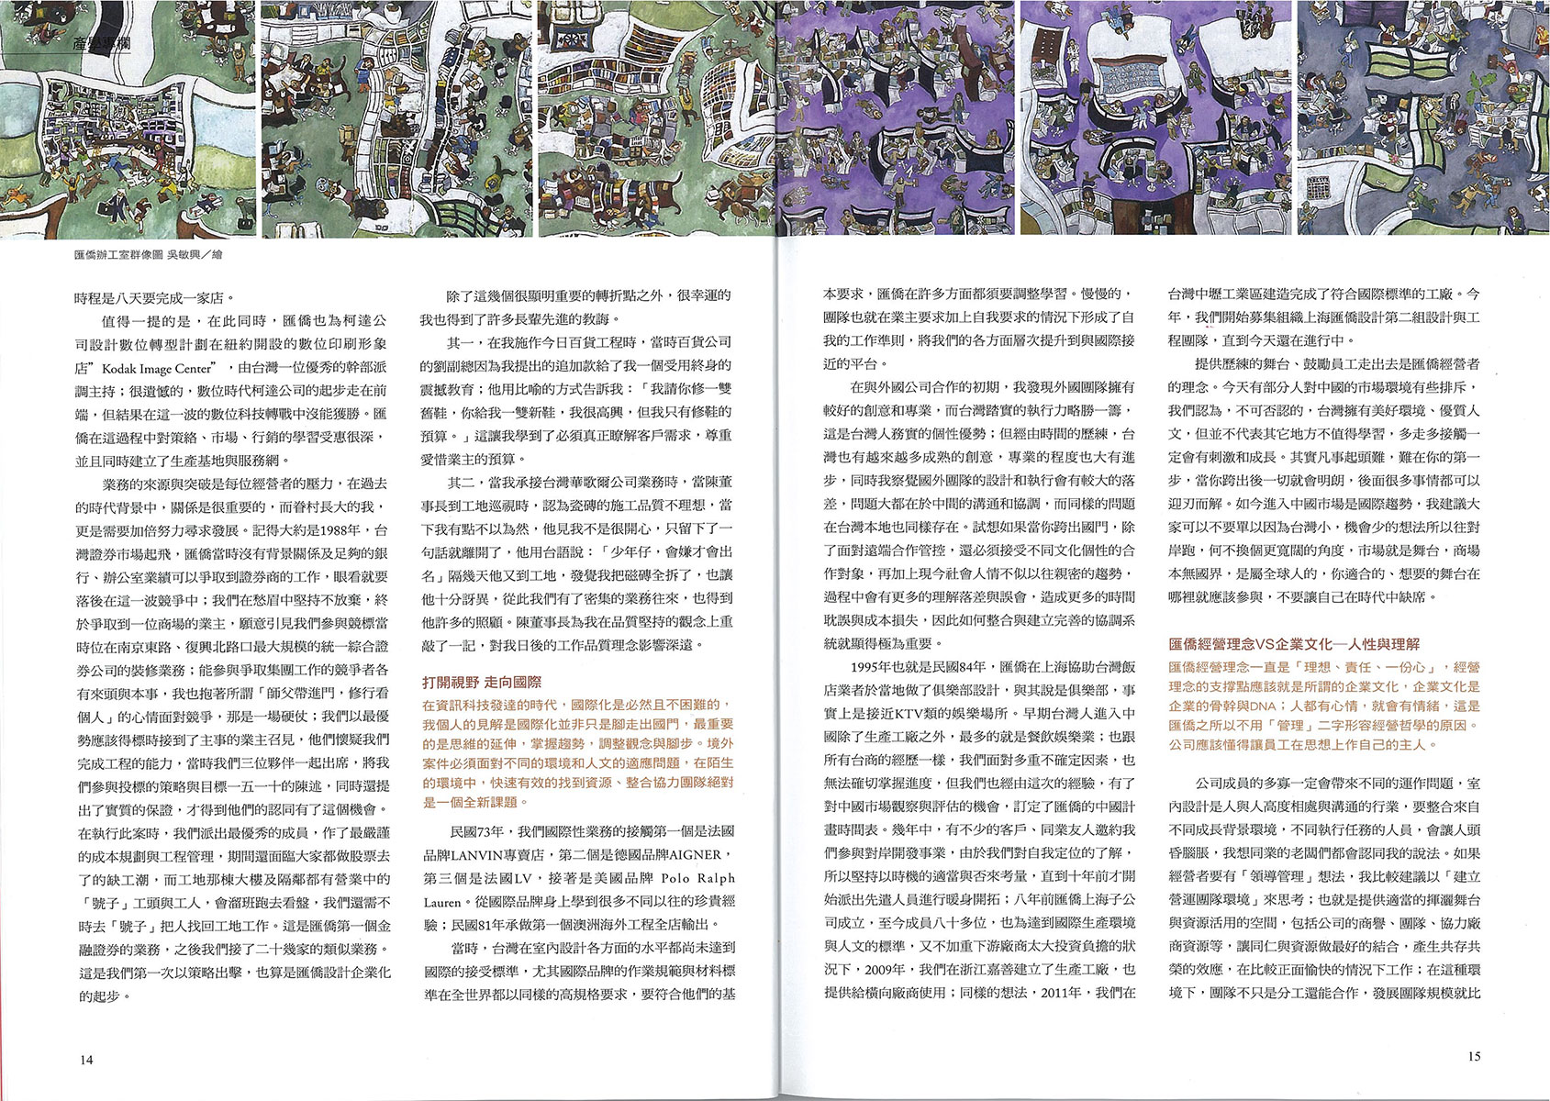Click the line starting 提供歷練的舞台
The height and width of the screenshot is (1101, 1550).
pos(1337,363)
